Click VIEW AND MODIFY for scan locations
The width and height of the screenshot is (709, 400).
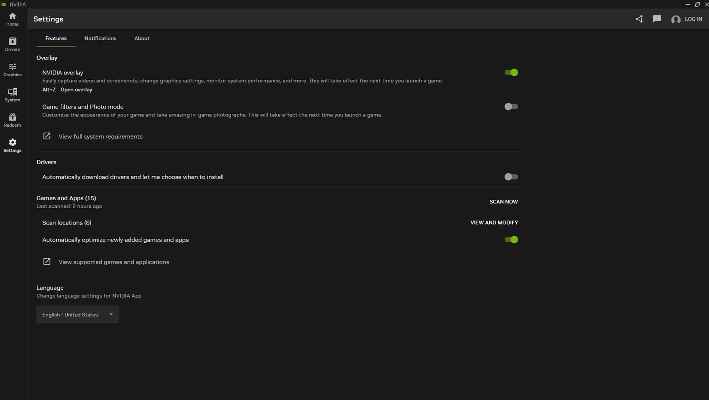tap(494, 222)
